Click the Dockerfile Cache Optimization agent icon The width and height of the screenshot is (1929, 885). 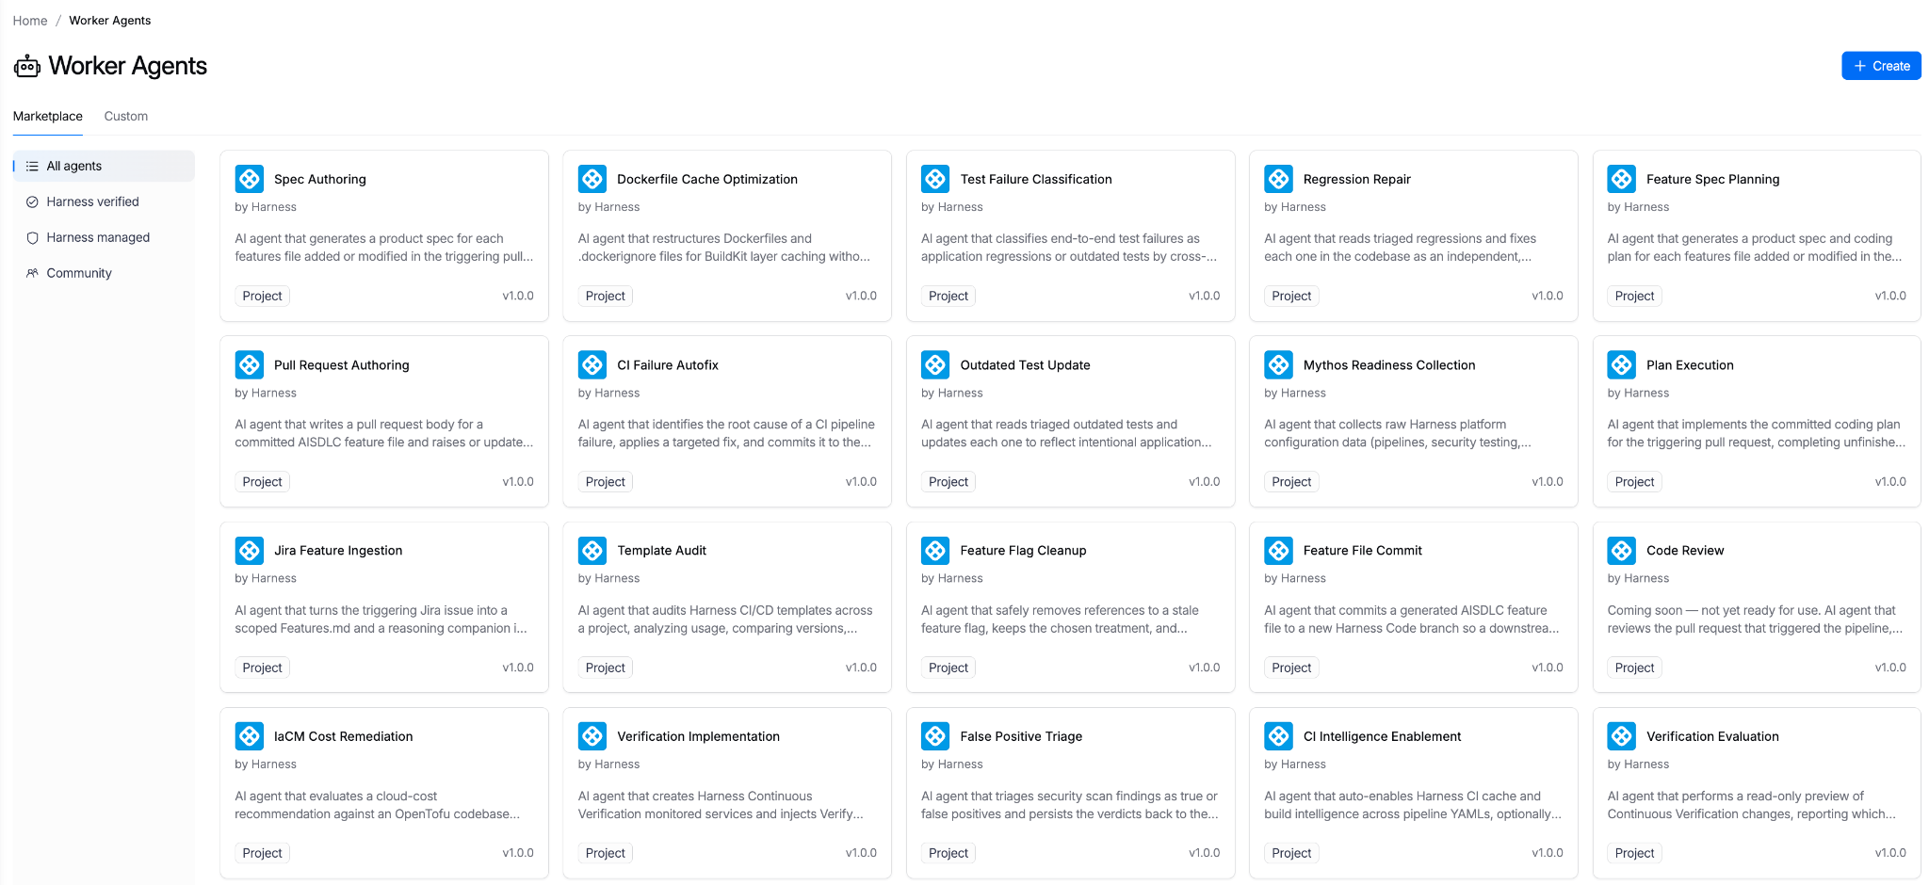pos(592,179)
